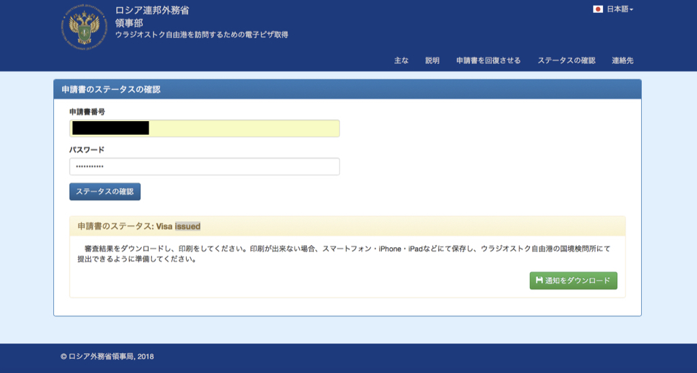Focus the パスワード input field
The image size is (697, 373).
pyautogui.click(x=205, y=167)
